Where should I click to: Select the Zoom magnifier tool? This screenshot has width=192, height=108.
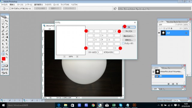[7, 54]
